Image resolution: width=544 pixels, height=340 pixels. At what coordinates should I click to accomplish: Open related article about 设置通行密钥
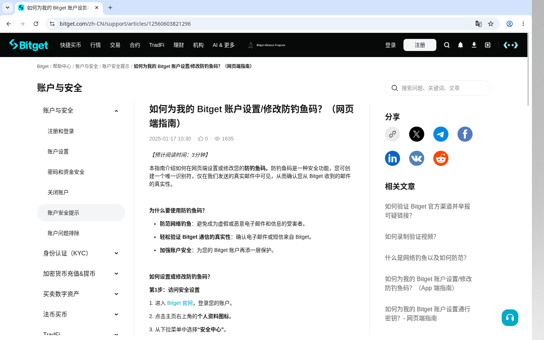(428, 314)
